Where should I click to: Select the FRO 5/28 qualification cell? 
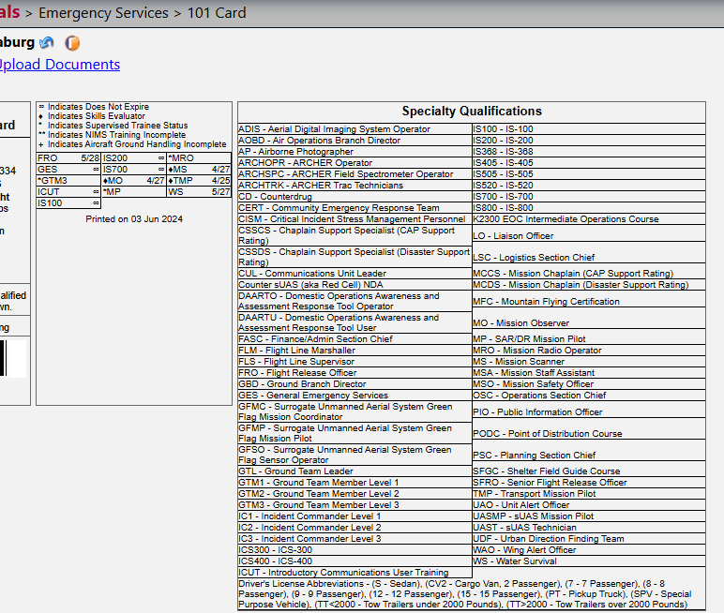[x=68, y=158]
